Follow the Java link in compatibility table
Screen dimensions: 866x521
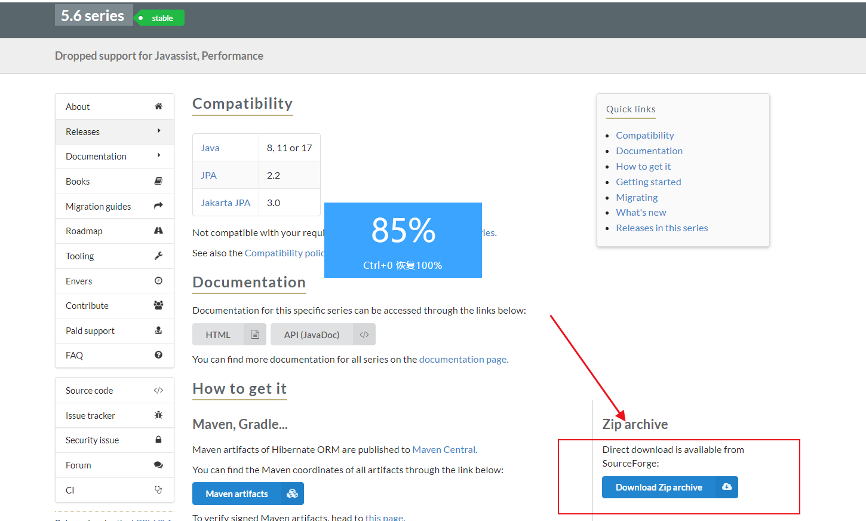pos(210,148)
